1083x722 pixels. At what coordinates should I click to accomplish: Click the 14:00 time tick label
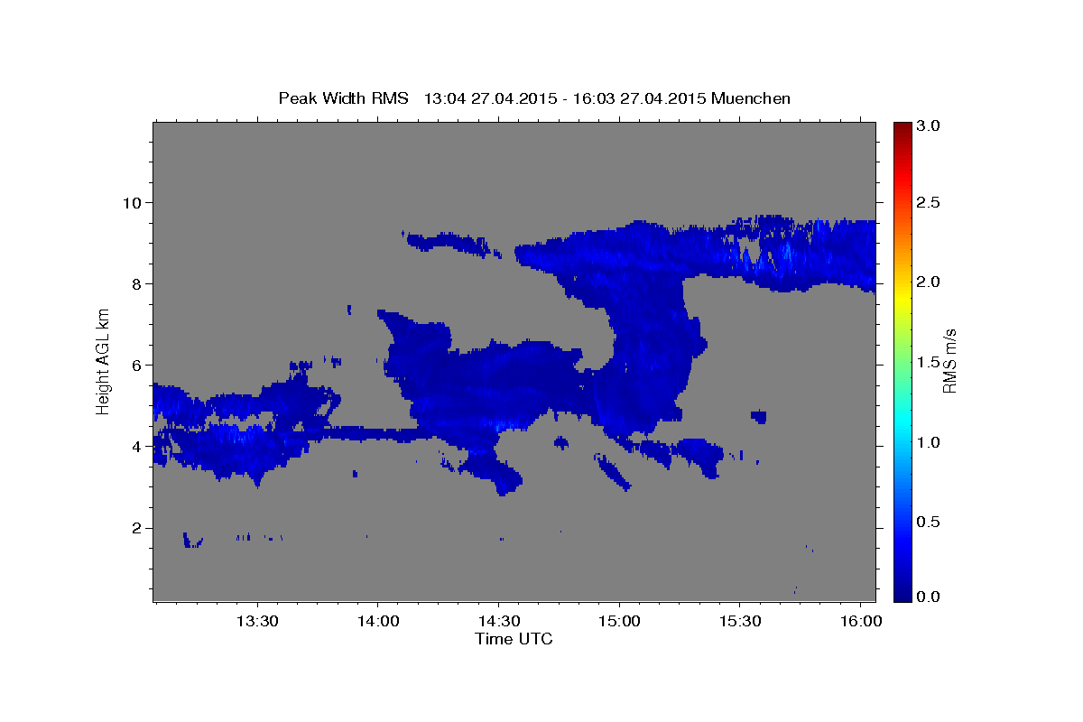click(378, 622)
